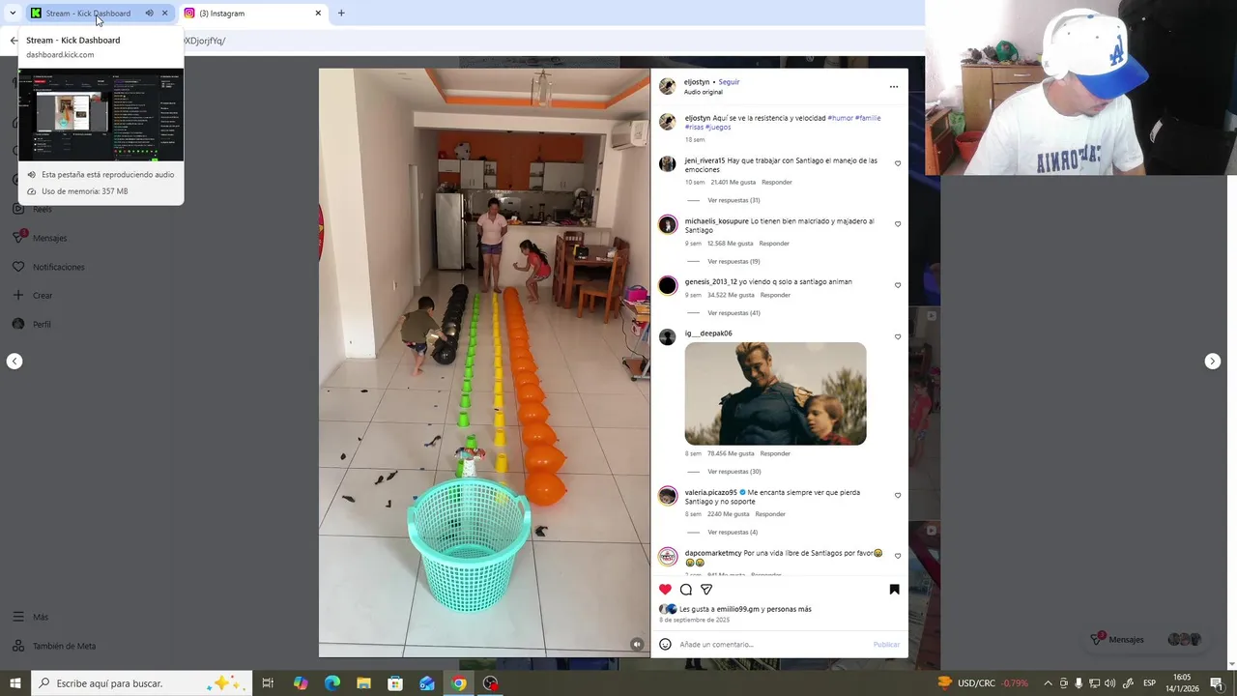Close the Instagram browser tab

pos(318,14)
